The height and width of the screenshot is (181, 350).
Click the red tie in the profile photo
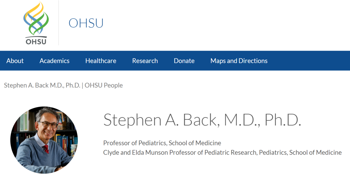click(x=46, y=149)
